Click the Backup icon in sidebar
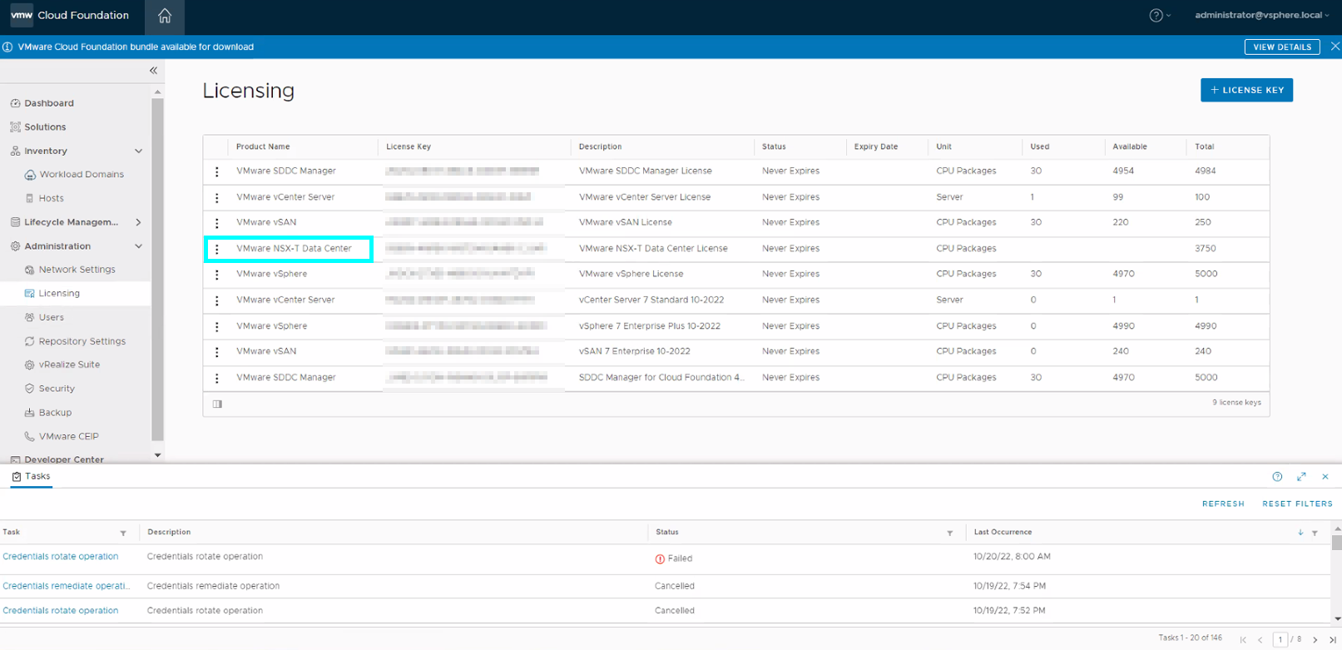This screenshot has width=1342, height=650. coord(30,413)
